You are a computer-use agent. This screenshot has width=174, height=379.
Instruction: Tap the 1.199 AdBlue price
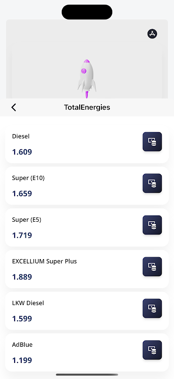tap(22, 361)
